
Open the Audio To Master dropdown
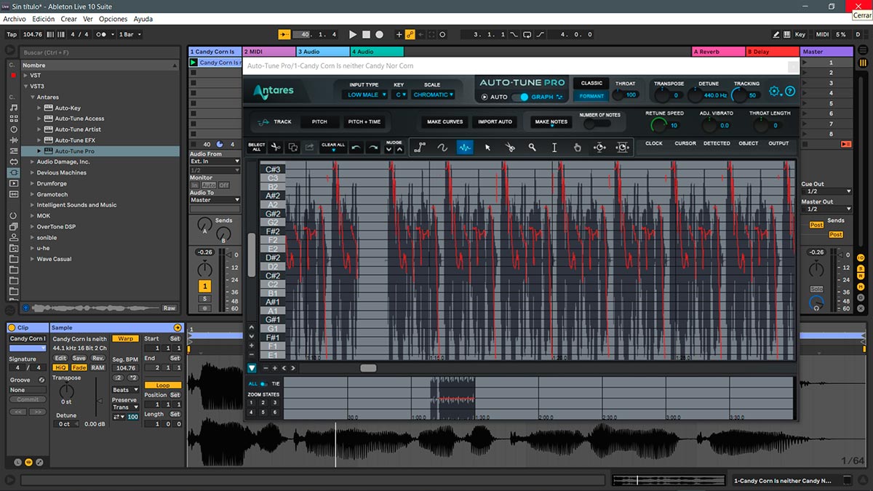point(215,200)
